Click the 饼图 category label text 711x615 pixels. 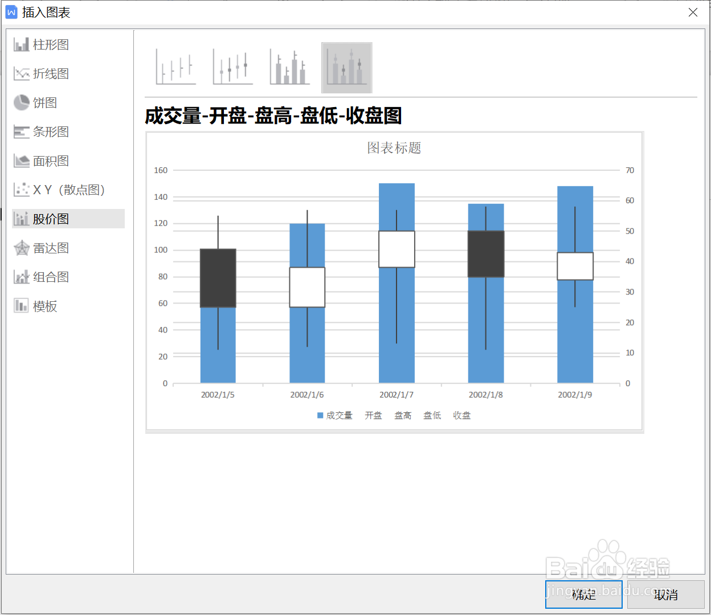point(45,102)
